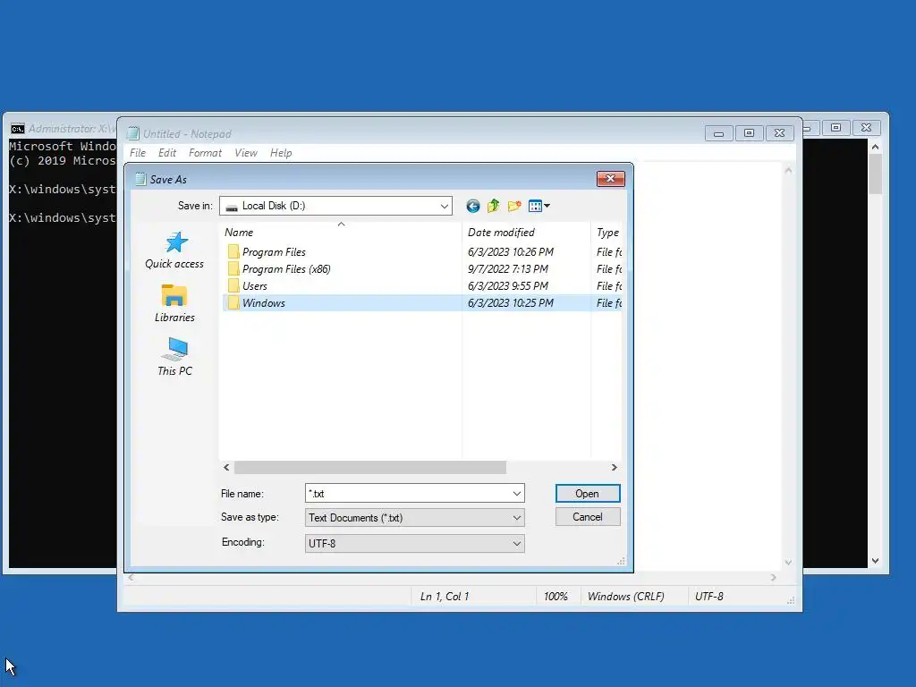Click the Notepad vertical scroll up arrow
This screenshot has width=916, height=687.
(788, 171)
